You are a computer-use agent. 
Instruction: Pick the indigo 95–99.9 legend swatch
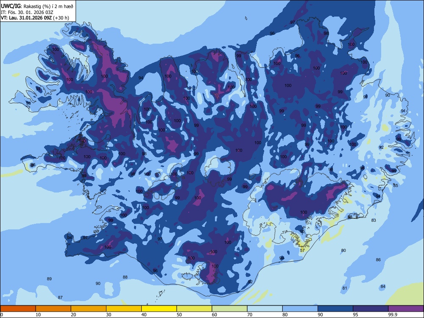[371, 309]
